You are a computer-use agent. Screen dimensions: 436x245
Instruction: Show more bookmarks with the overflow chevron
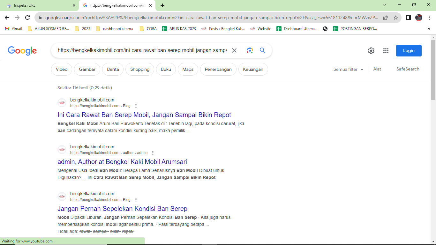tap(429, 29)
